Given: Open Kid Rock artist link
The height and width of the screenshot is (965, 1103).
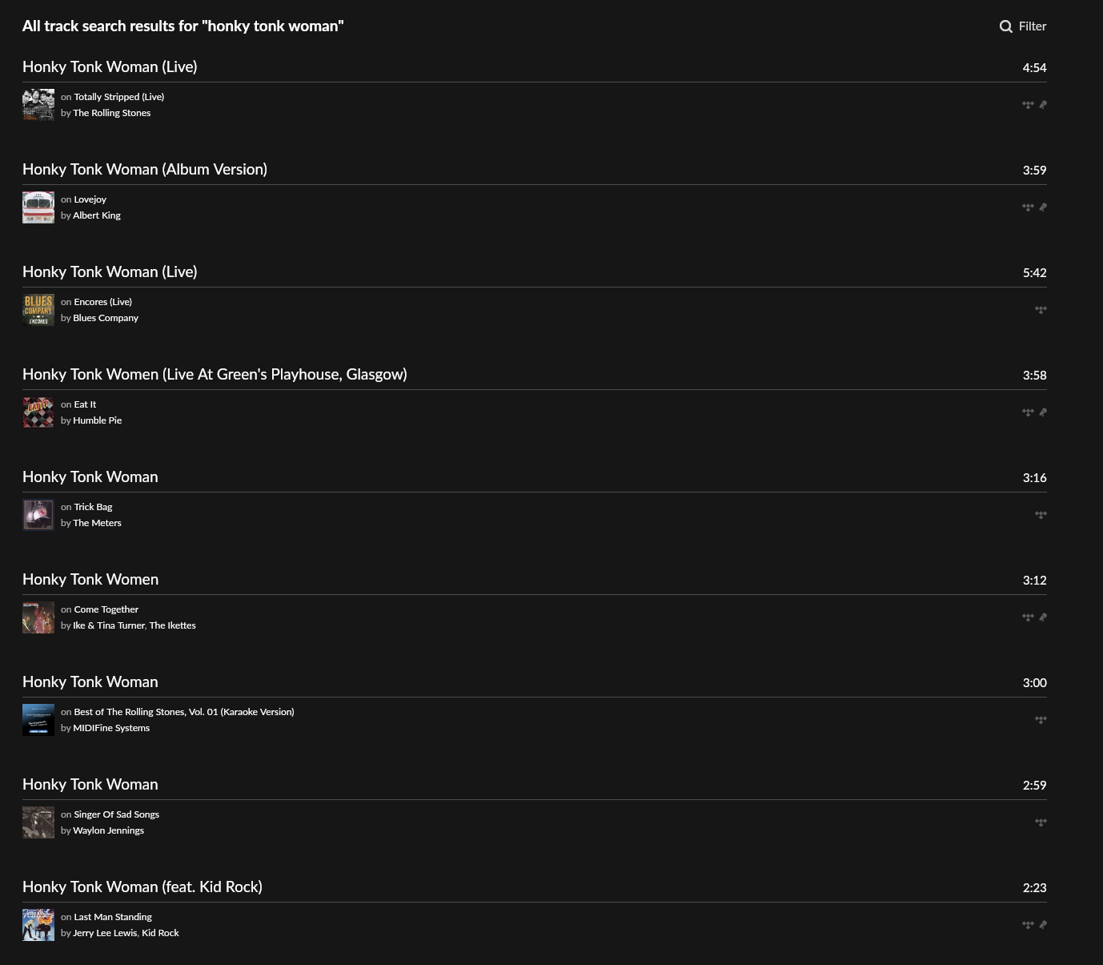Looking at the screenshot, I should point(160,933).
